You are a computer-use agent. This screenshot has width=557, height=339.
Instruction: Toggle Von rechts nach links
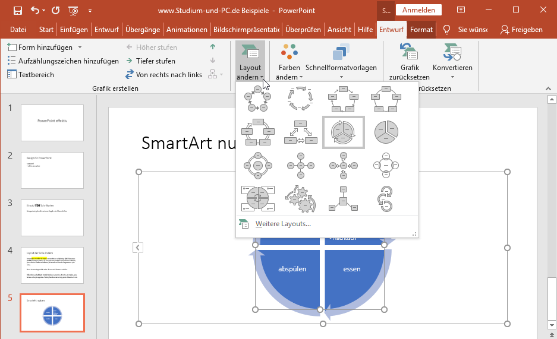163,74
